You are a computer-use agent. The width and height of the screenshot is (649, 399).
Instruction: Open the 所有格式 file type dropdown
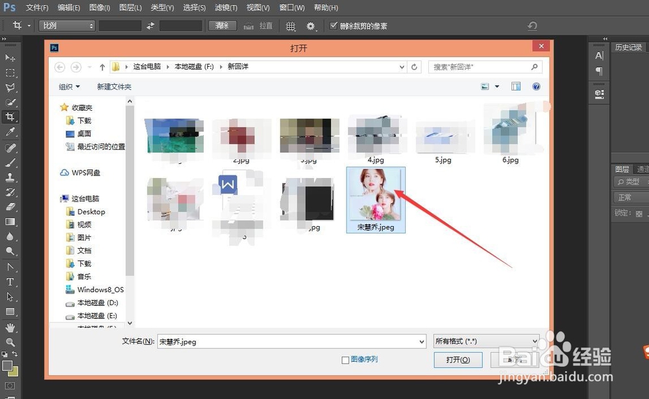click(x=486, y=340)
